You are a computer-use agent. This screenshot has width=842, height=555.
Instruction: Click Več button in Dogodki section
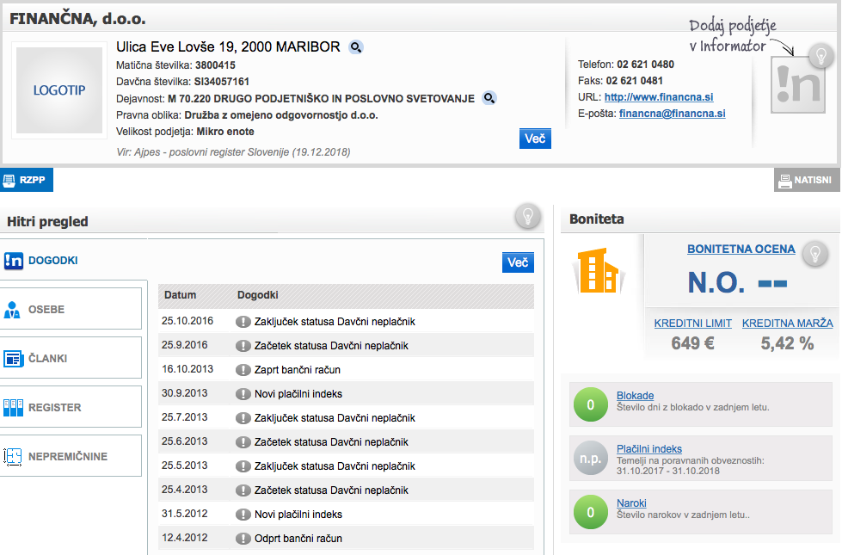tap(518, 262)
